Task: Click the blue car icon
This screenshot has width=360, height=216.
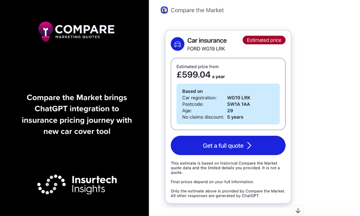Action: pos(177,44)
